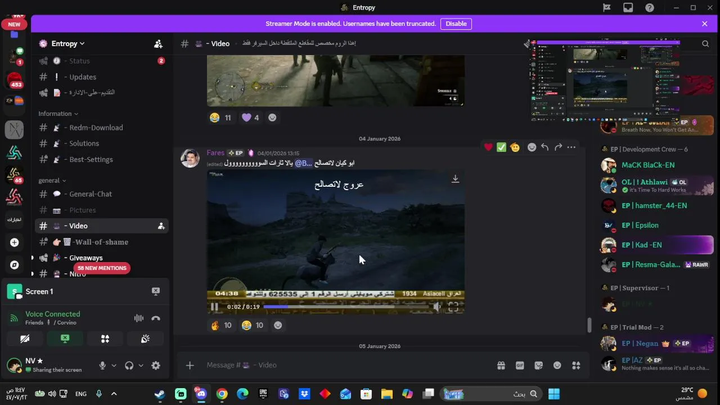Open add reaction picker in message toolbar

pyautogui.click(x=532, y=147)
